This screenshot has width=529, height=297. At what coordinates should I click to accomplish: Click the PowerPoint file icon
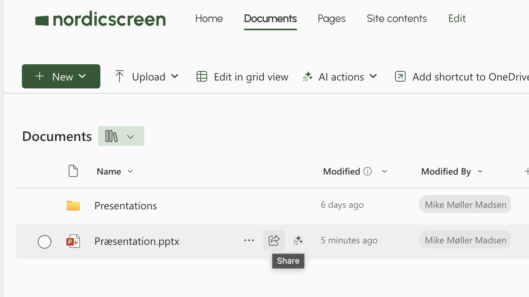[x=73, y=241]
